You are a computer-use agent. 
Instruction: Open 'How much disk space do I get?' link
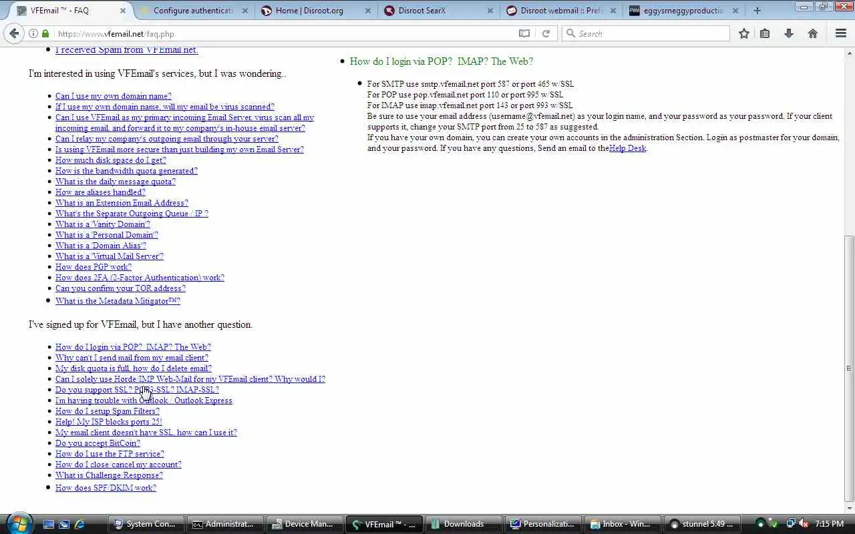coord(110,160)
